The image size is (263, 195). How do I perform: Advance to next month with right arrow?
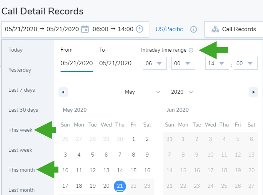coord(253,92)
